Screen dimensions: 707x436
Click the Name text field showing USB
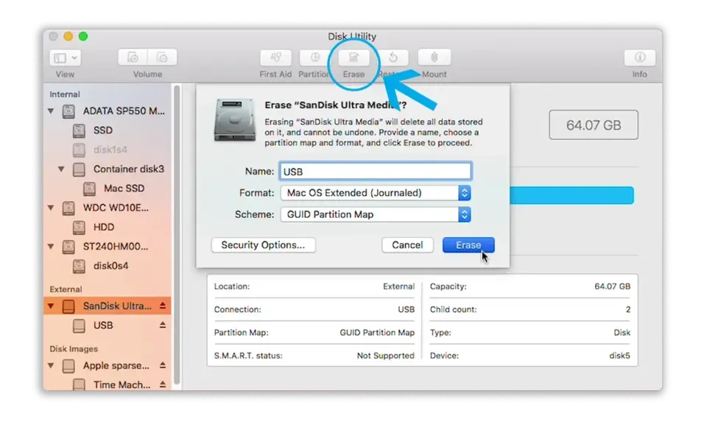(376, 171)
